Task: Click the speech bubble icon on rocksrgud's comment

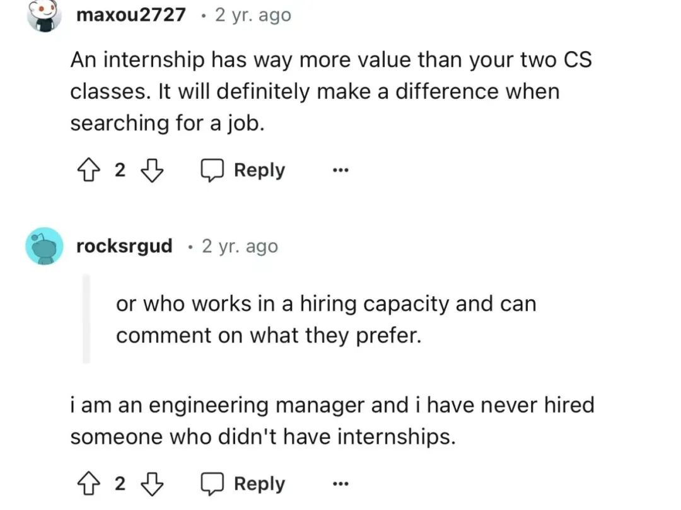Action: pyautogui.click(x=212, y=484)
